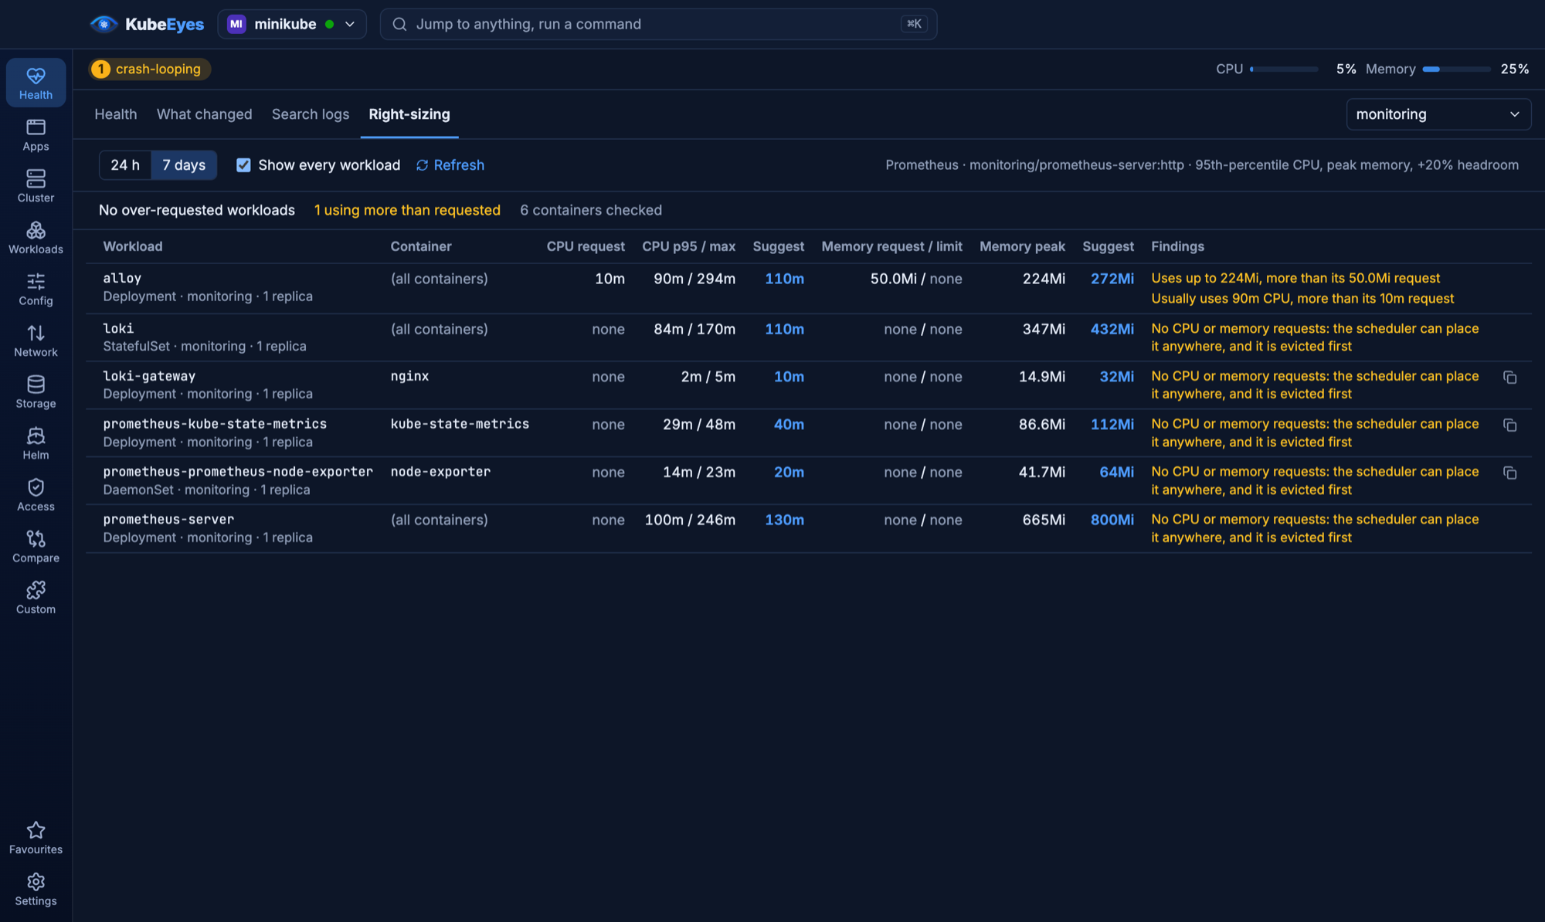Click the 800Mi memory suggestion

click(1112, 520)
